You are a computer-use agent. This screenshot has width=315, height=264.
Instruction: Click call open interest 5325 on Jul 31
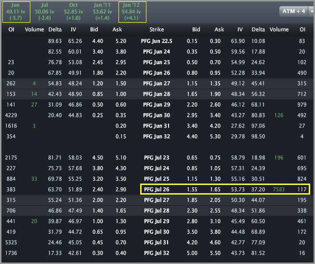(x=11, y=242)
